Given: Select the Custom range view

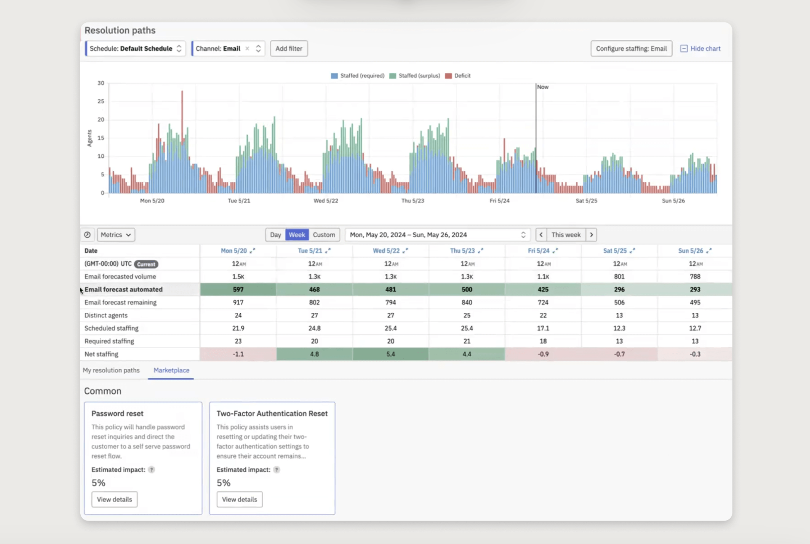Looking at the screenshot, I should (324, 235).
